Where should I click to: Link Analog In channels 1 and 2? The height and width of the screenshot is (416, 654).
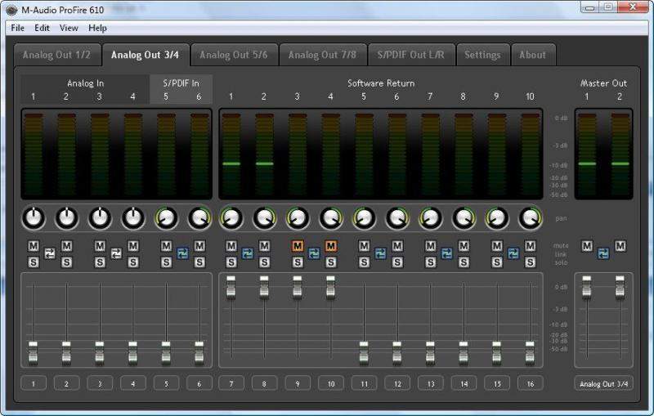(x=50, y=253)
